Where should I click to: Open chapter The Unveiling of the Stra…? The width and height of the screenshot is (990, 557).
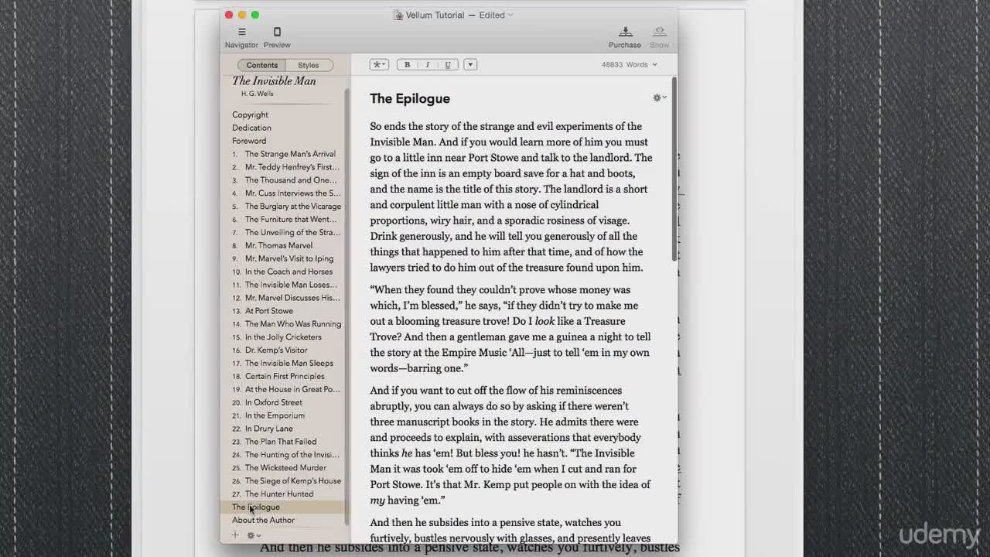tap(292, 233)
